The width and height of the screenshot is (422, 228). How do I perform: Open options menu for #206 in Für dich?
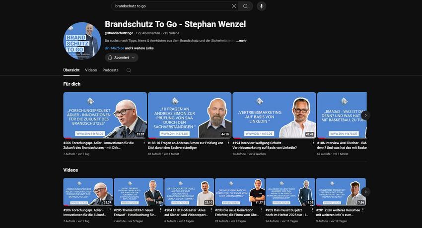[x=144, y=143]
